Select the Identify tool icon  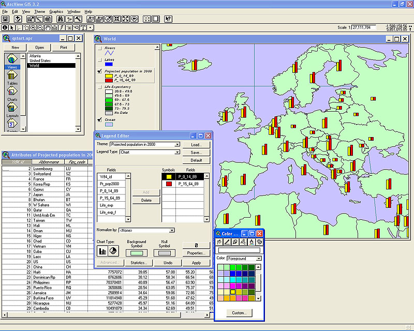[x=5, y=27]
